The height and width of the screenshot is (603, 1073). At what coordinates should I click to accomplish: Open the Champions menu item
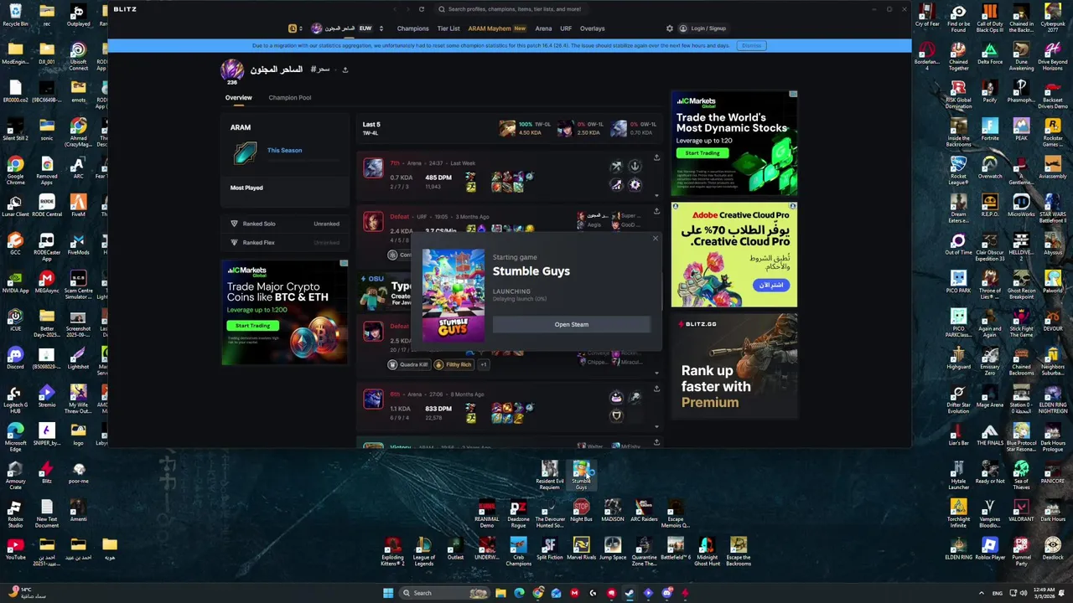click(x=412, y=28)
